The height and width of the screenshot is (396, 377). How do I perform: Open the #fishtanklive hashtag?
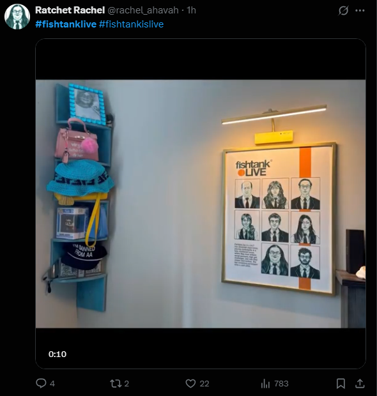[x=66, y=24]
